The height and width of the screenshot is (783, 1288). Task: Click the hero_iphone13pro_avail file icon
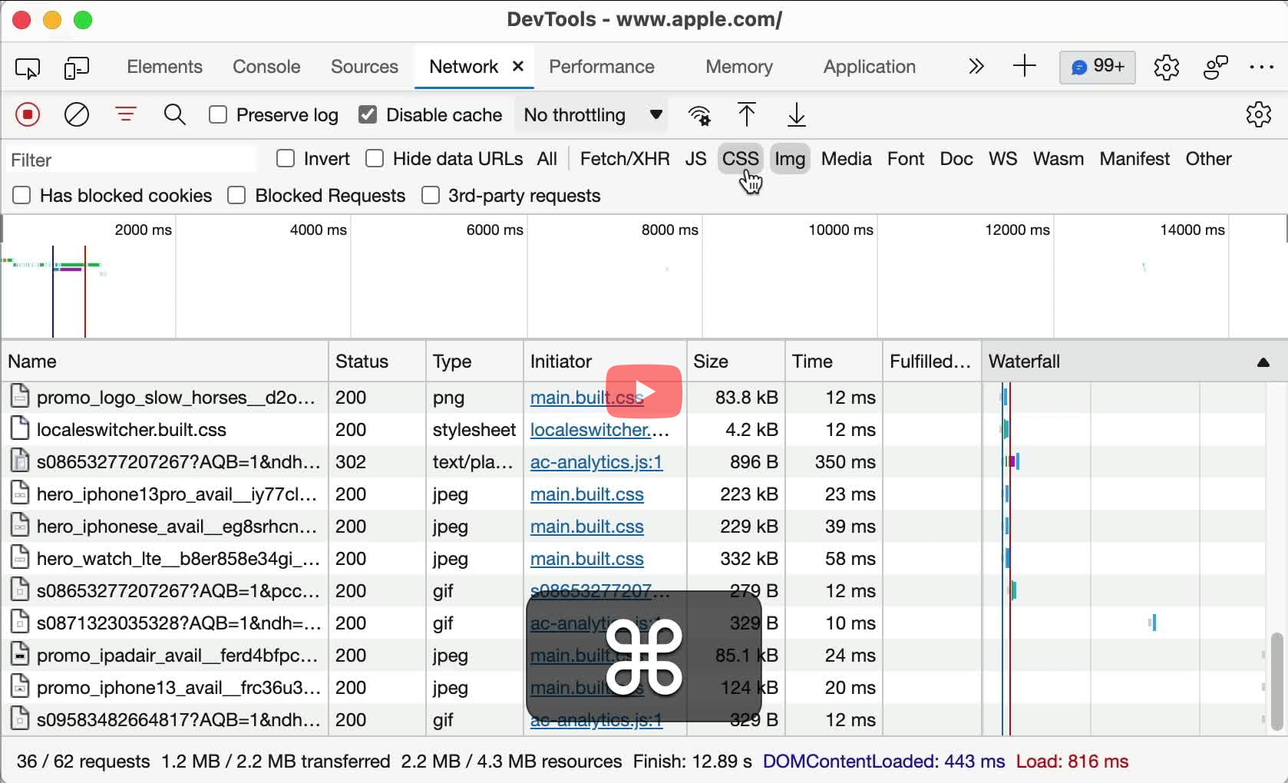pos(20,494)
